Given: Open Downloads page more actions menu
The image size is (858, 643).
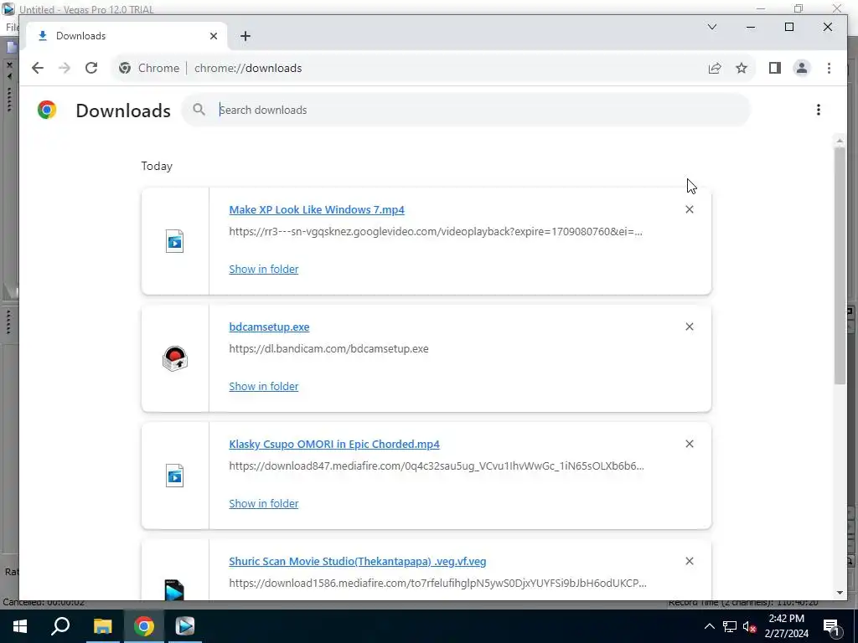Looking at the screenshot, I should [x=819, y=110].
